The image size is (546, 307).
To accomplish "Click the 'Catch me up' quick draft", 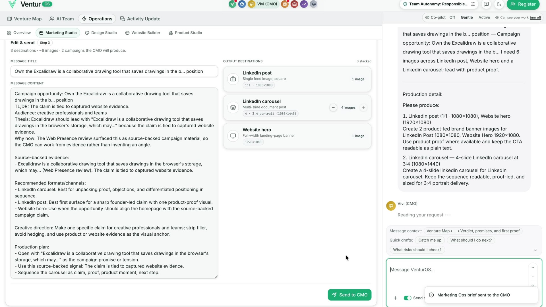I will 430,240.
